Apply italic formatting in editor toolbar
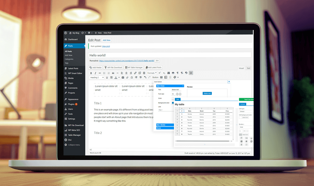 [x=96, y=73]
